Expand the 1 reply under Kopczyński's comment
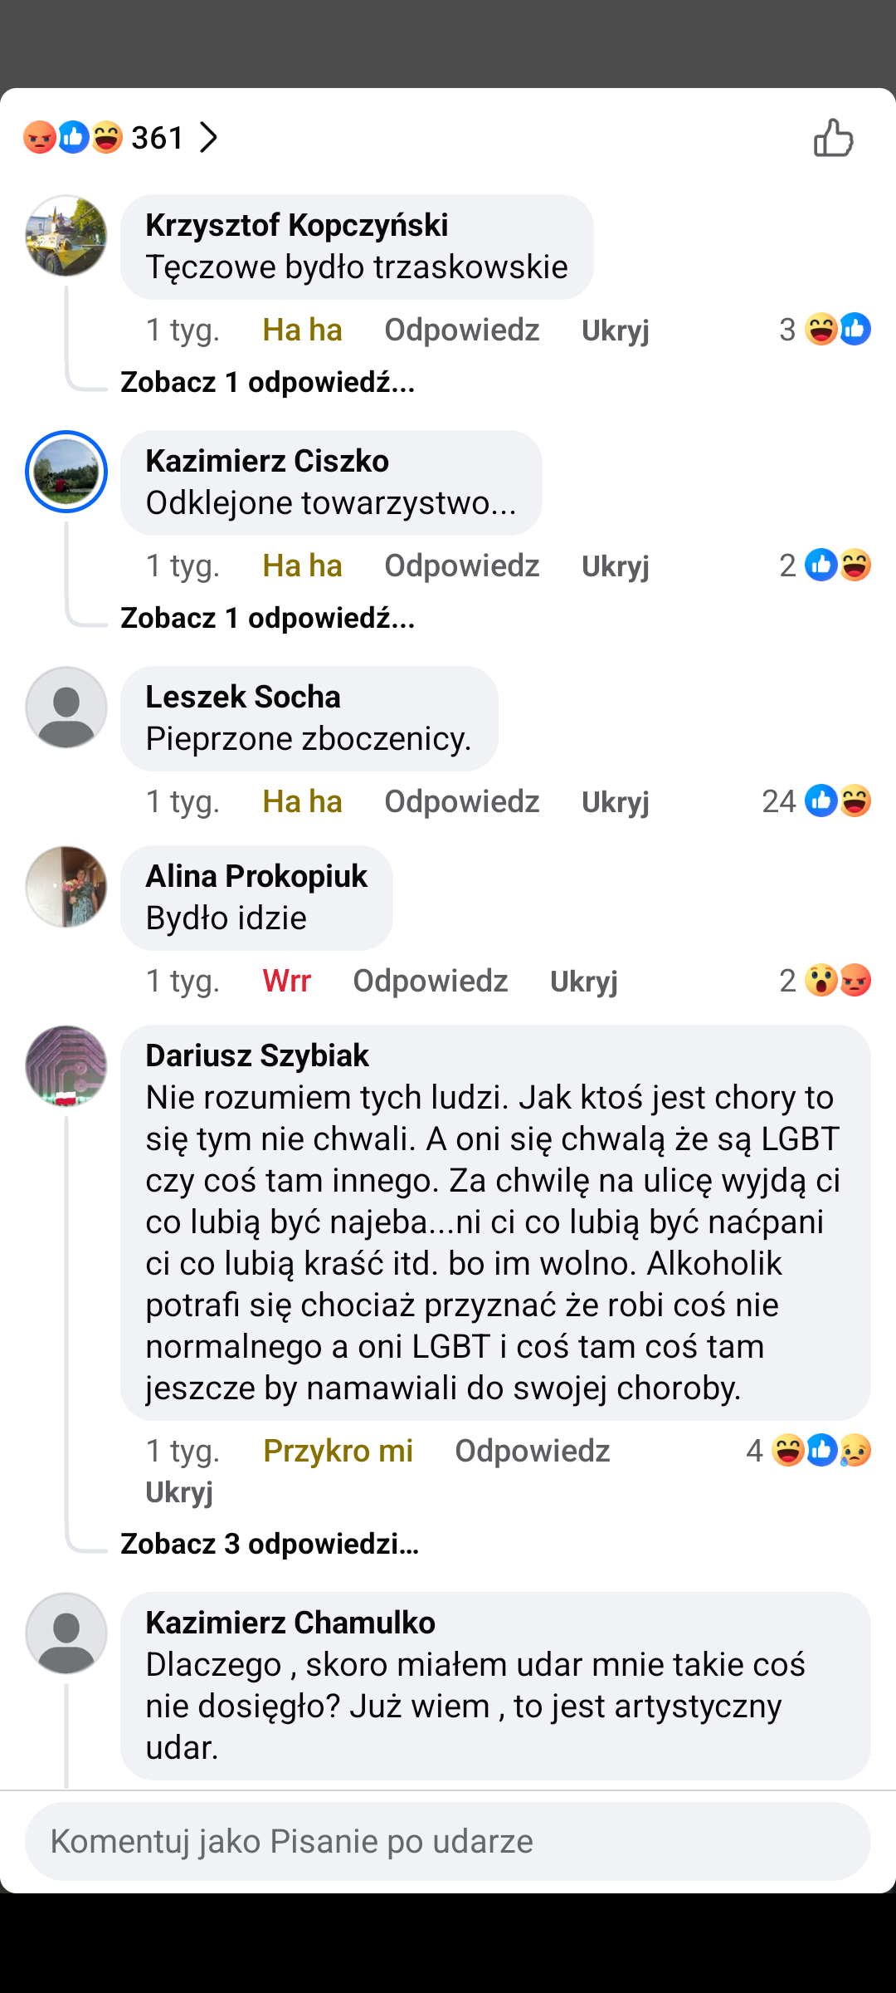The width and height of the screenshot is (896, 1993). (267, 382)
